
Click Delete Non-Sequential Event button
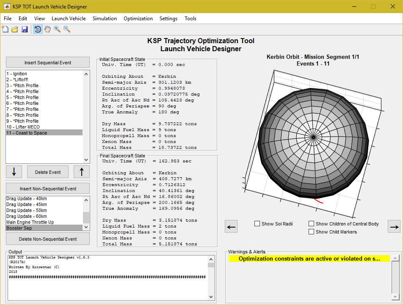click(48, 239)
